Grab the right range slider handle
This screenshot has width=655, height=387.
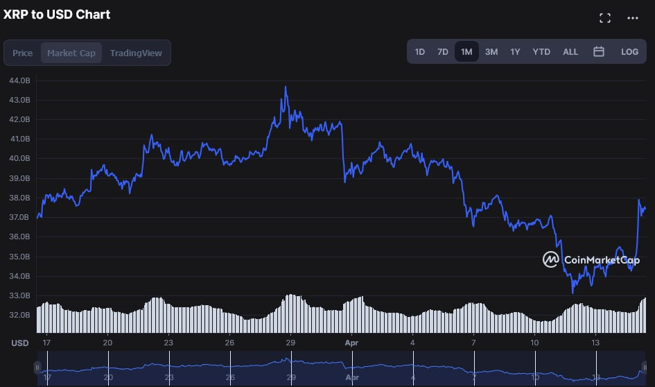tap(645, 368)
